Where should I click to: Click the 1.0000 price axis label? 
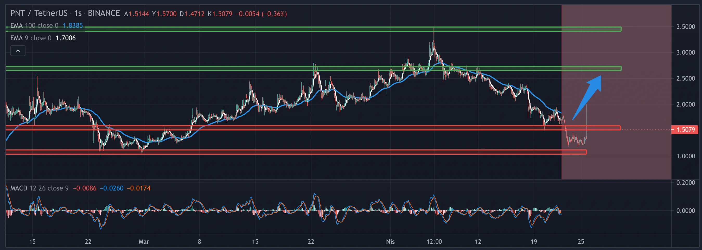(x=686, y=156)
